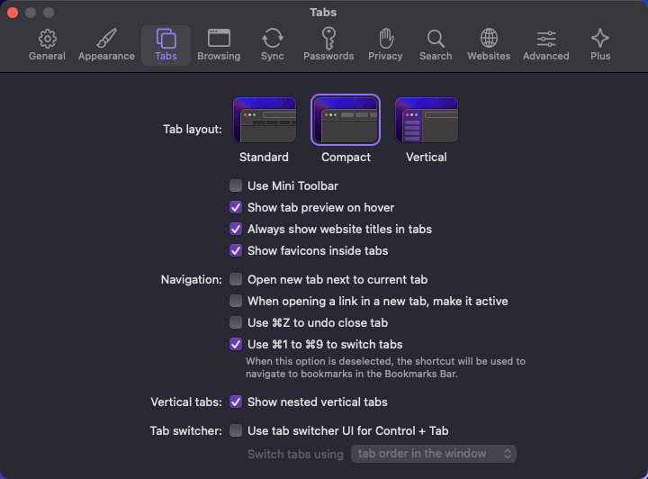Choose the Vertical tab layout thumbnail
Viewport: 648px width, 479px height.
click(x=427, y=120)
